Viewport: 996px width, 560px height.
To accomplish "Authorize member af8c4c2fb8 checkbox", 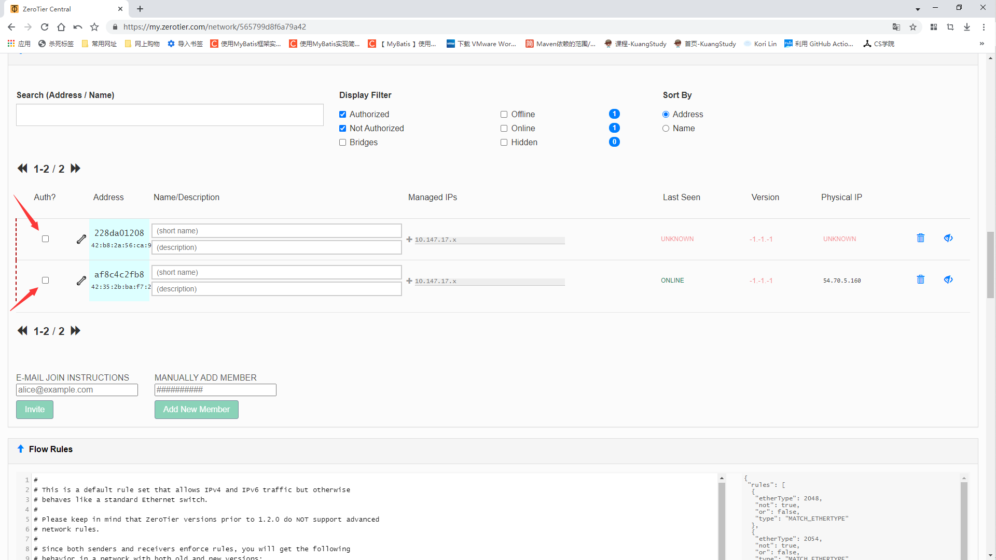I will pos(46,281).
